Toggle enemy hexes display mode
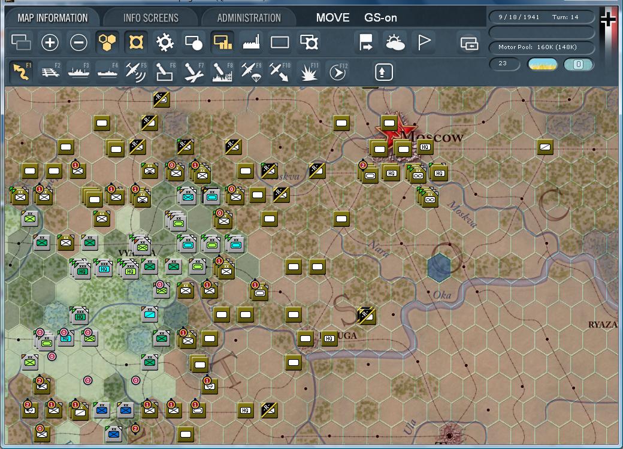This screenshot has width=623, height=449. tap(136, 43)
